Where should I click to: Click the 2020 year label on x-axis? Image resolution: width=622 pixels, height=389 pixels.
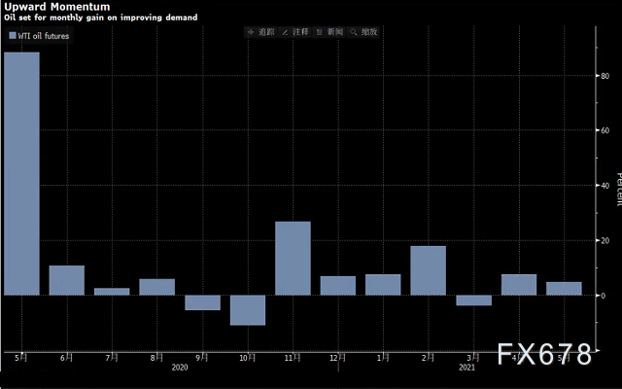179,368
